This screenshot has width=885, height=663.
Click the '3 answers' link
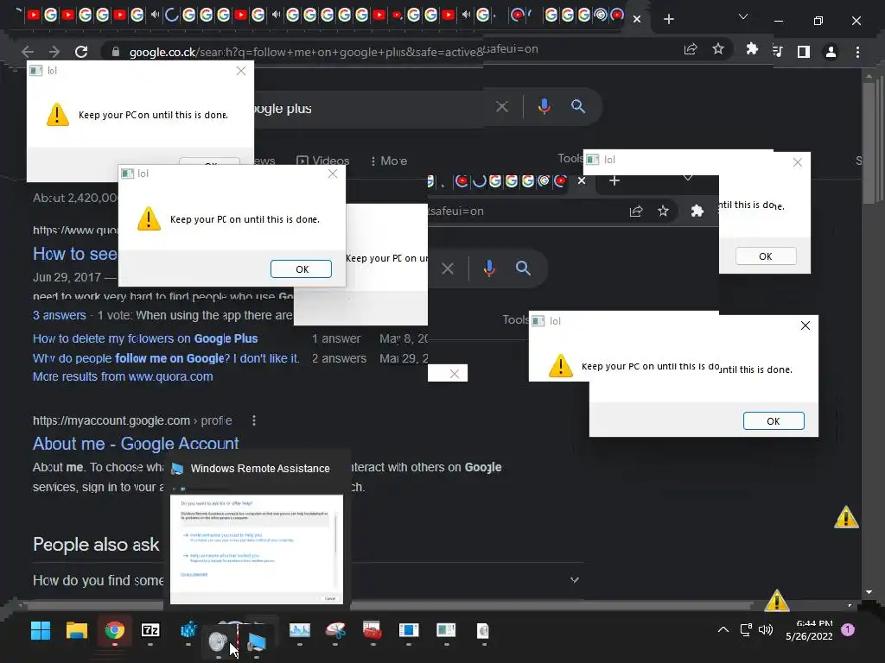tap(60, 316)
